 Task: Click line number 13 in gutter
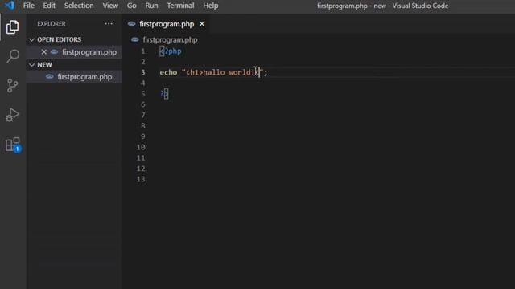141,179
